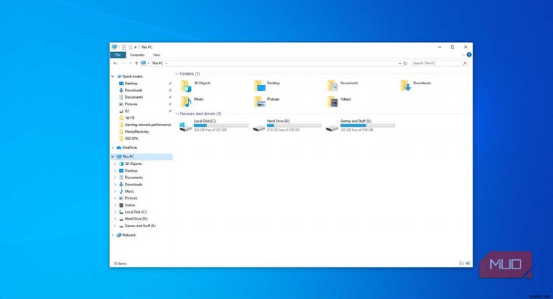The height and width of the screenshot is (299, 553).
Task: Select pinned Downloads under Quick access
Action: tap(133, 90)
